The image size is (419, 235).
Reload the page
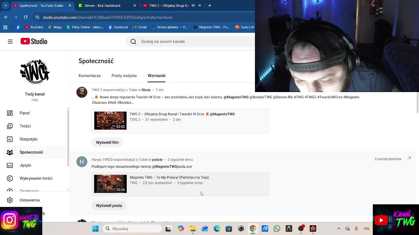click(x=26, y=17)
